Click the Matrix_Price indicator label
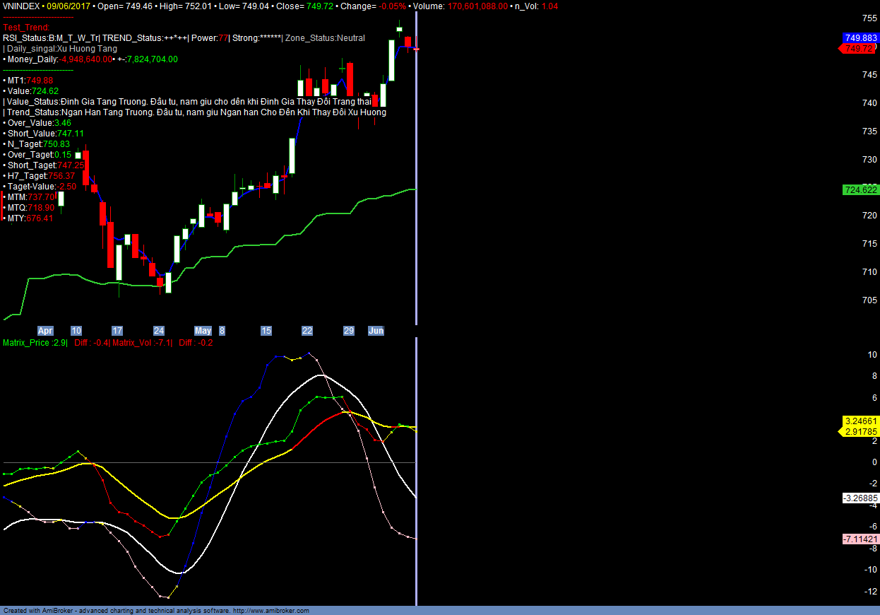Image resolution: width=880 pixels, height=615 pixels. [35, 343]
